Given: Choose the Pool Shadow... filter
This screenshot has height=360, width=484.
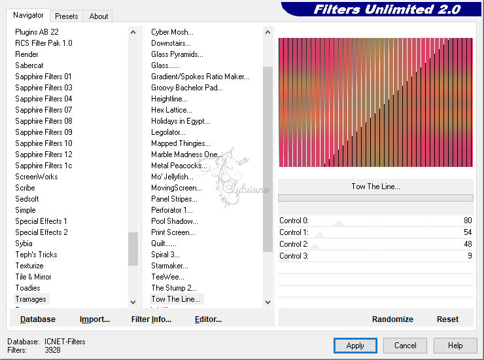Looking at the screenshot, I should [175, 221].
